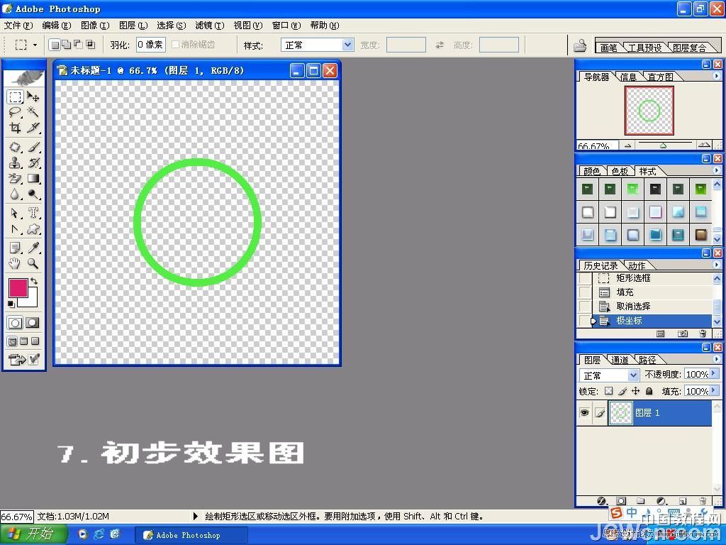Select the Eraser tool

click(16, 178)
